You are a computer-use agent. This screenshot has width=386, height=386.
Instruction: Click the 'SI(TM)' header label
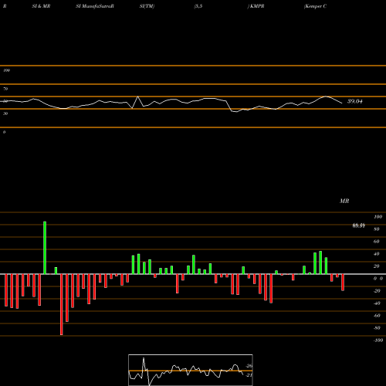pos(147,6)
